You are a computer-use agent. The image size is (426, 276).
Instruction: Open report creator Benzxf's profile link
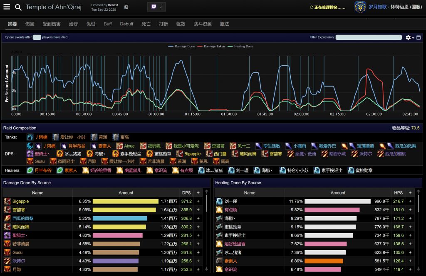113,5
